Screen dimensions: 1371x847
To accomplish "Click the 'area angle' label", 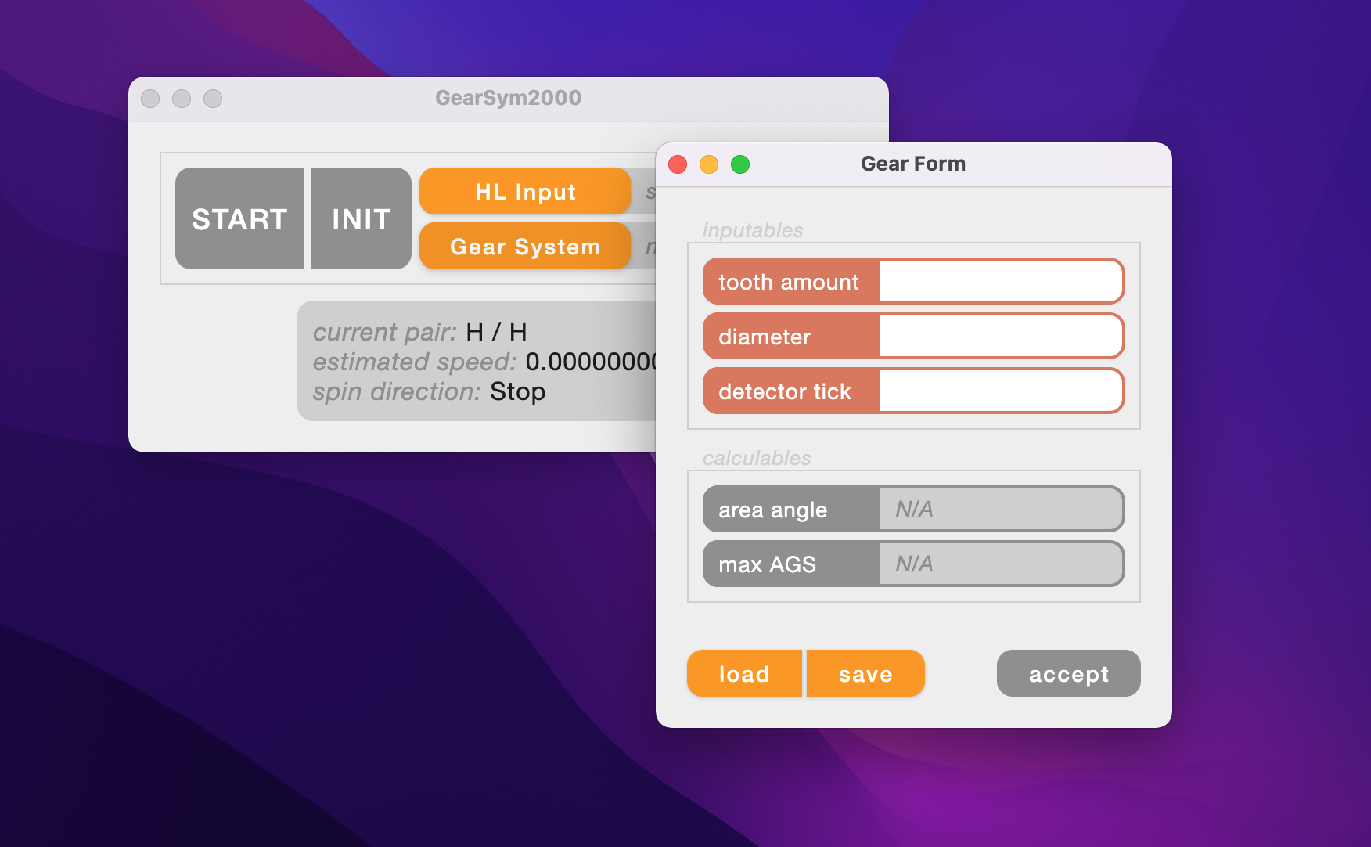I will [773, 510].
